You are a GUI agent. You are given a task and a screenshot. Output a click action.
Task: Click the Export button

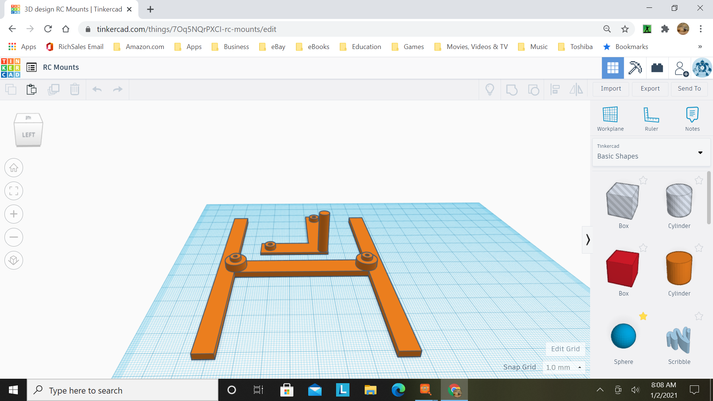point(650,89)
